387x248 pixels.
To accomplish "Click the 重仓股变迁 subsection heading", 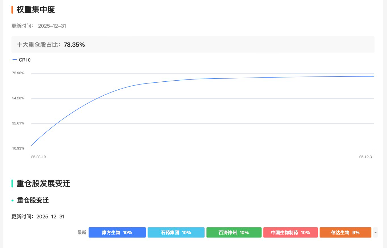I will tap(33, 200).
